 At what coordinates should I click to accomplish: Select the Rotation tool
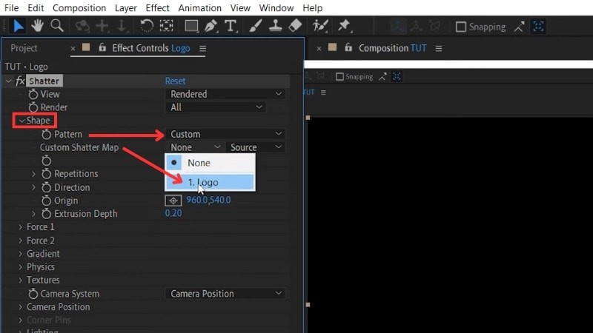tap(147, 26)
